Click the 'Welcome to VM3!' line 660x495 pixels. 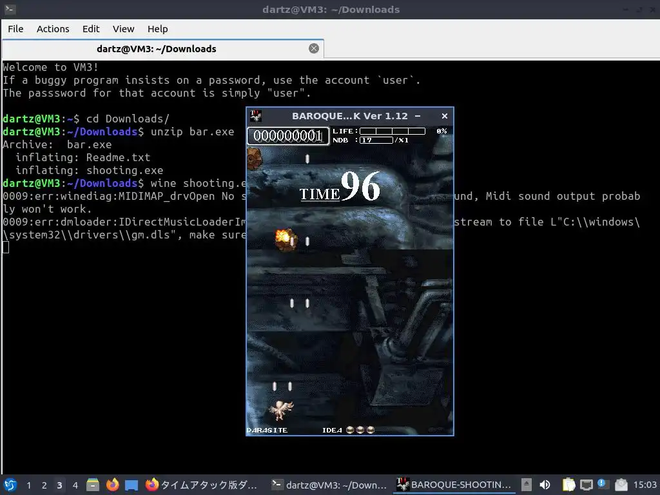pos(50,67)
